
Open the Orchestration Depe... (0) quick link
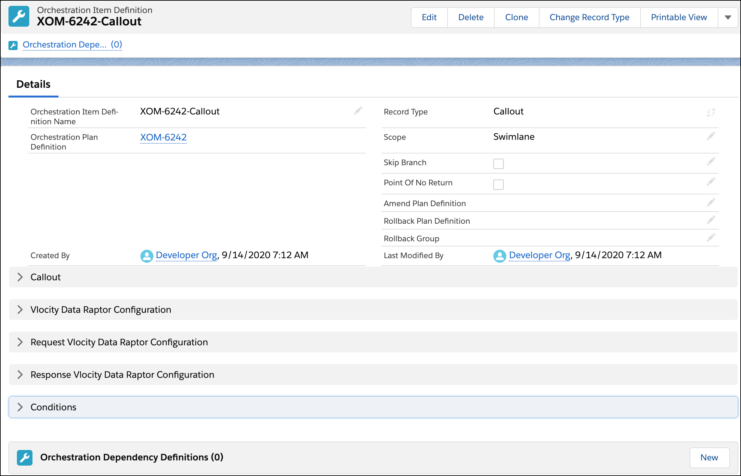tap(72, 45)
